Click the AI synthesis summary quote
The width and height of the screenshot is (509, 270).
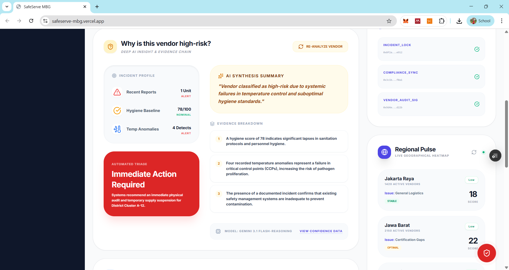pyautogui.click(x=272, y=94)
